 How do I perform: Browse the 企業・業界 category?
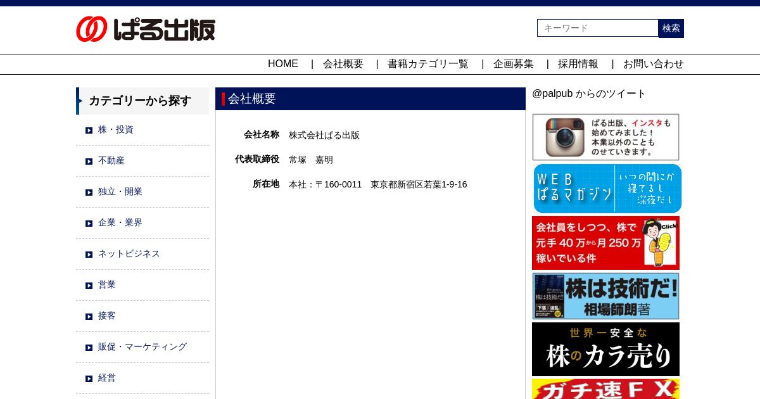coord(120,222)
